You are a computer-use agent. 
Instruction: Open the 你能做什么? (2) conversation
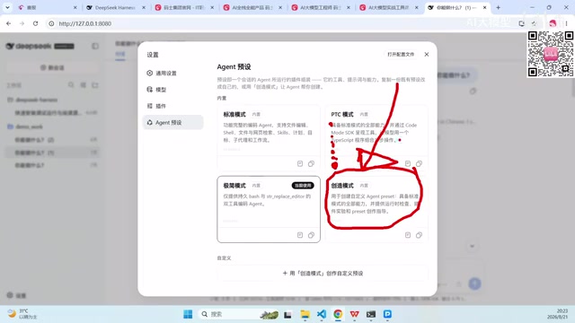coord(52,140)
